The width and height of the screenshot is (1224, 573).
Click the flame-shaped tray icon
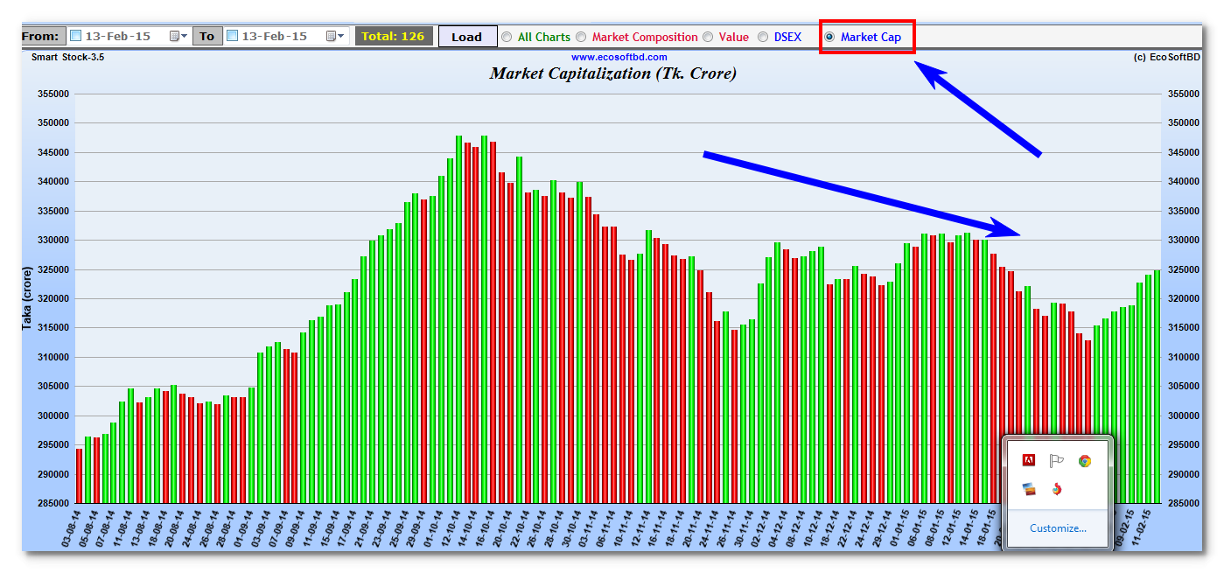[1057, 489]
